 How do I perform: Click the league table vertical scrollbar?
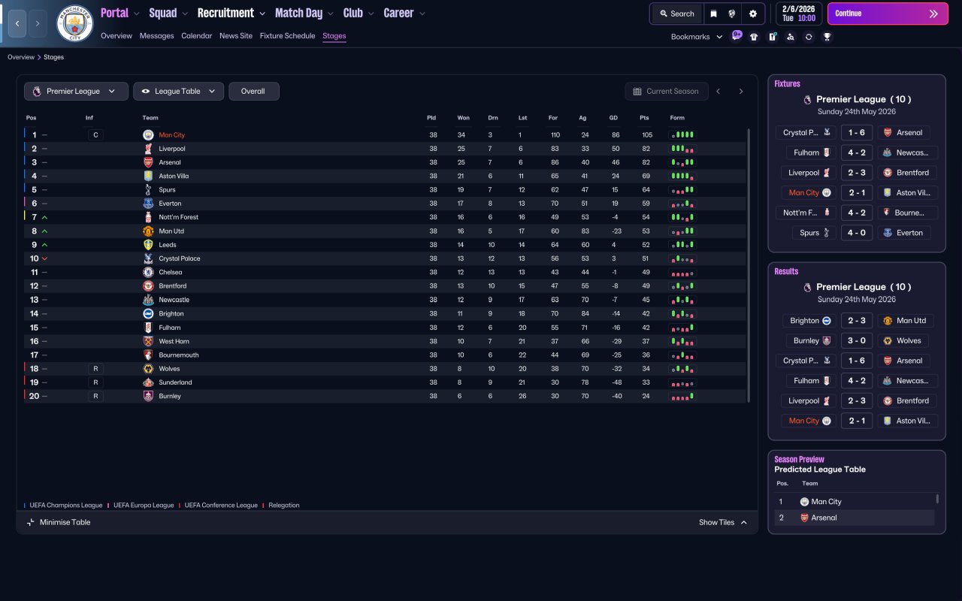coord(749,265)
